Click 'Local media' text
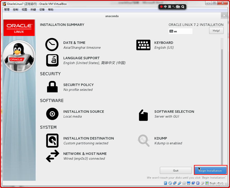This screenshot has height=188, width=230. click(72, 116)
